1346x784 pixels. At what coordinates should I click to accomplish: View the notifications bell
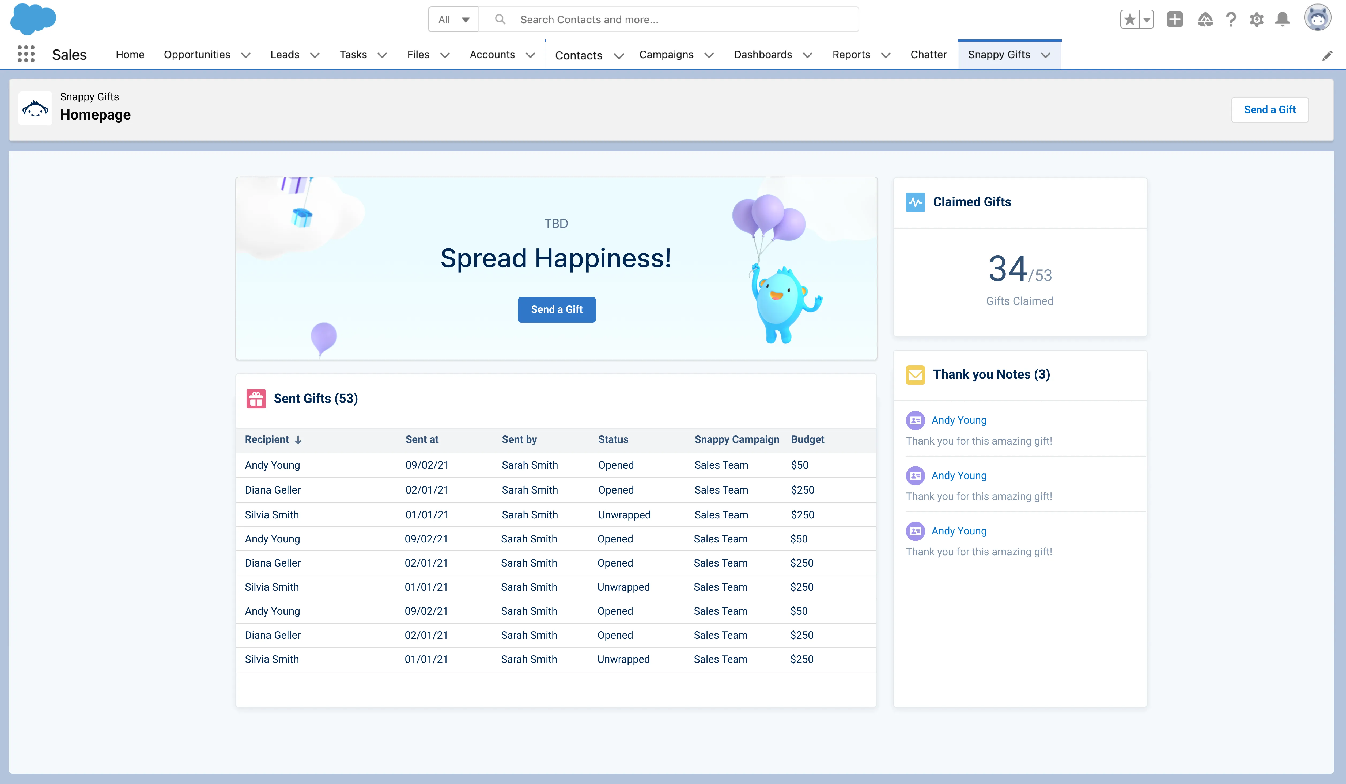(1283, 20)
